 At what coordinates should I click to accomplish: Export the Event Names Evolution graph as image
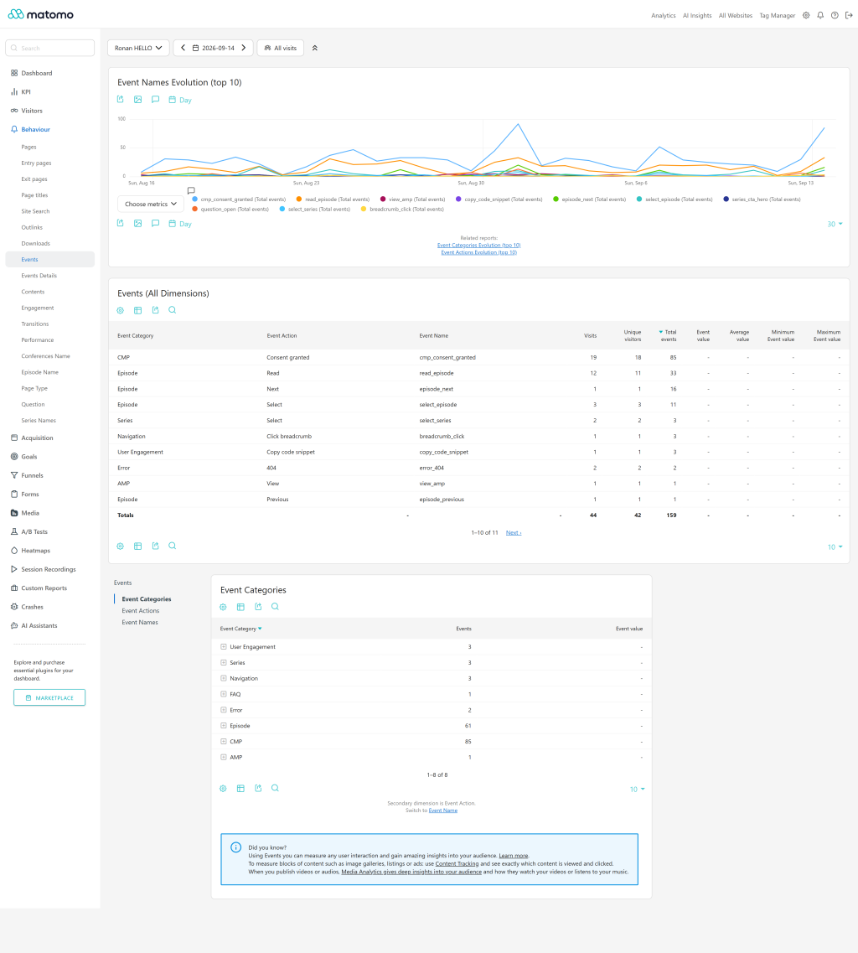pyautogui.click(x=138, y=100)
